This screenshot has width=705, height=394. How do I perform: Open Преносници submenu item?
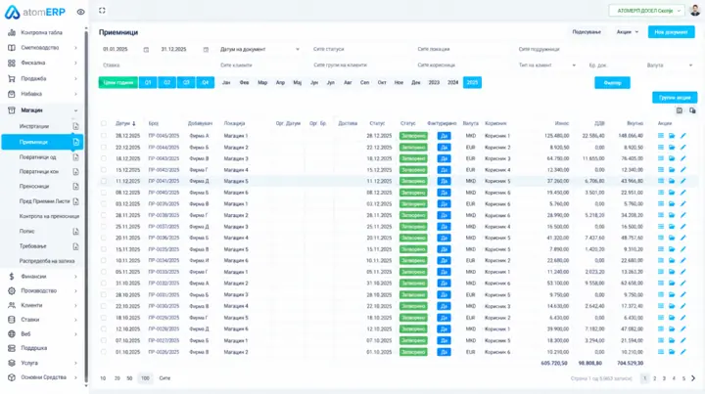point(34,186)
